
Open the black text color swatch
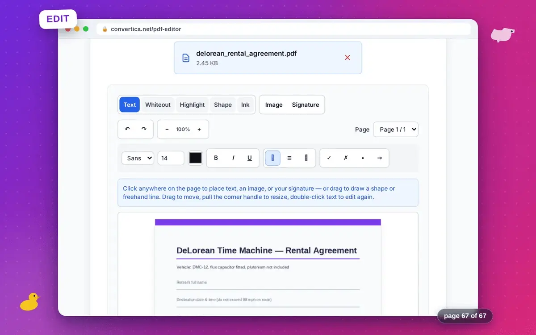(196, 158)
